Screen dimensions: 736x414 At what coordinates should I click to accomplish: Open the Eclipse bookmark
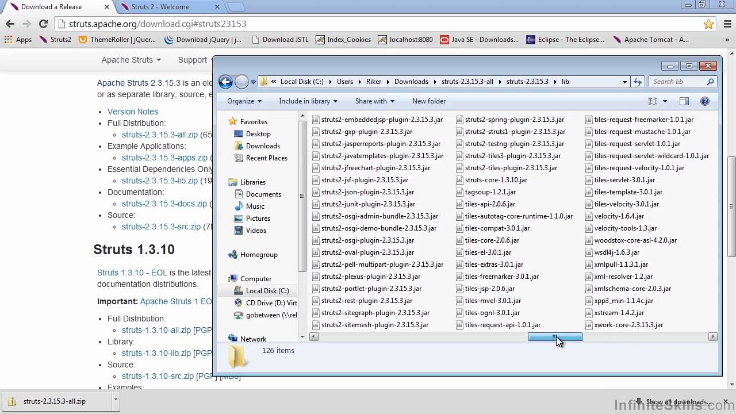click(x=565, y=40)
